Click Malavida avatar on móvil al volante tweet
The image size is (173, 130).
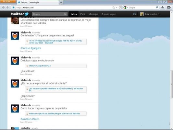[x=15, y=84]
